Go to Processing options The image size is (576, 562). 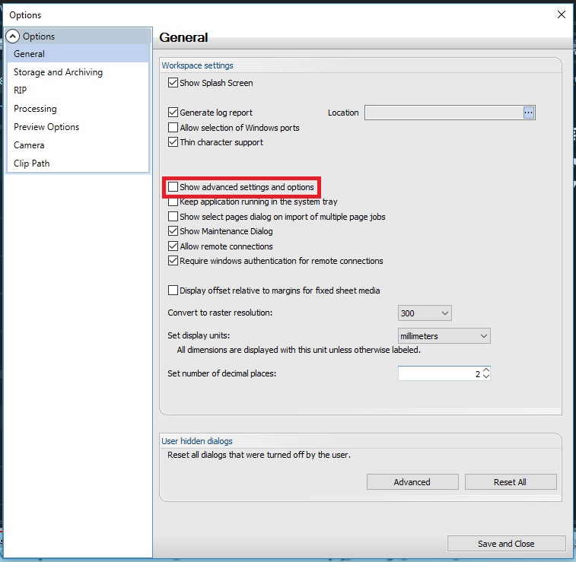pyautogui.click(x=78, y=109)
